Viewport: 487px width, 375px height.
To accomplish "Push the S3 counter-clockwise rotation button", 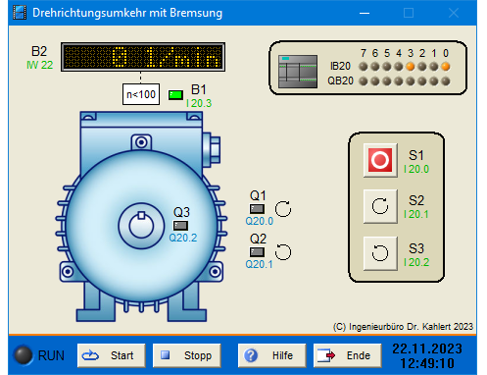I will (380, 253).
